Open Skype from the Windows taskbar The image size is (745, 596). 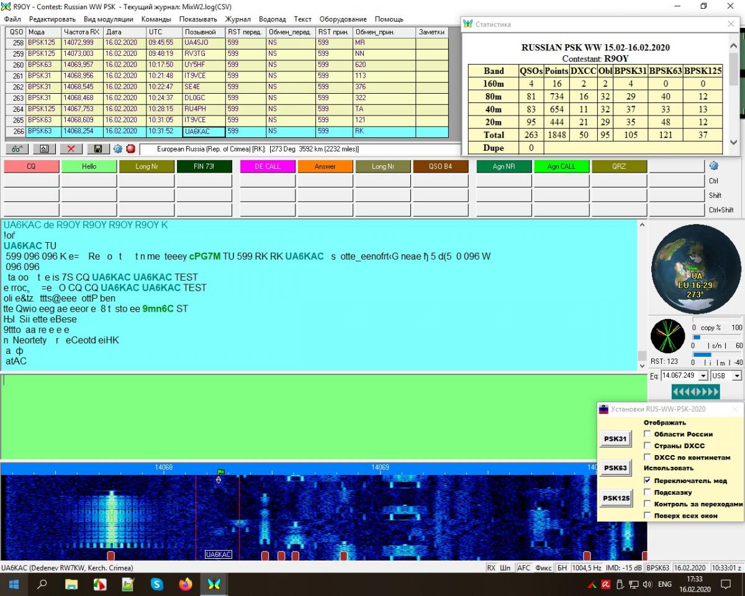tap(157, 584)
